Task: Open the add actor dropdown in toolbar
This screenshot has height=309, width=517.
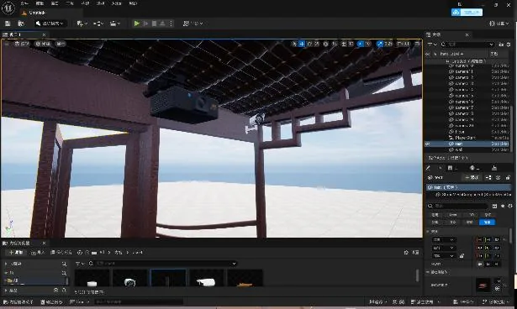Action: (x=82, y=24)
